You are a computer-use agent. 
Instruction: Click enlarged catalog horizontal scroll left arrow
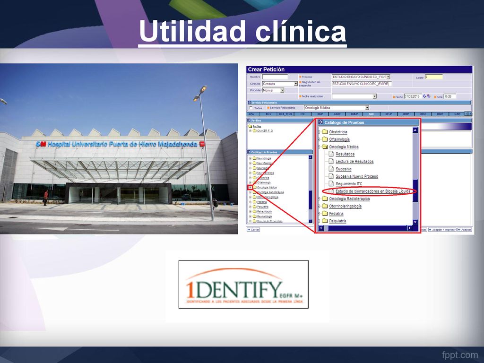click(x=321, y=228)
